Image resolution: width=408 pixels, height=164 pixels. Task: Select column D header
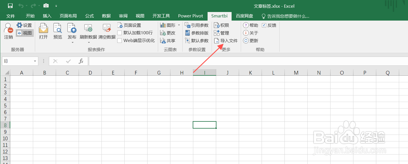pyautogui.click(x=90, y=73)
